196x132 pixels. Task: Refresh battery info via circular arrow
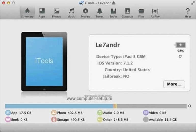[180, 56]
